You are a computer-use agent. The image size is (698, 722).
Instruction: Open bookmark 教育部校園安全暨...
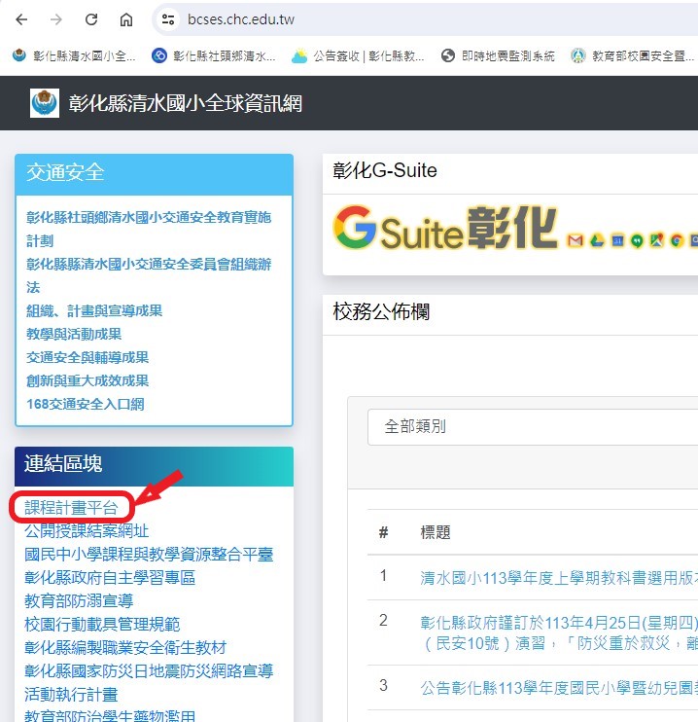tap(633, 56)
